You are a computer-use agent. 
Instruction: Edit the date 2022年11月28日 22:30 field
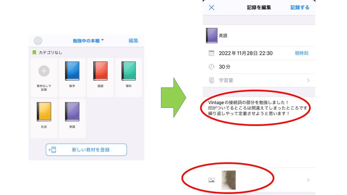click(x=246, y=53)
